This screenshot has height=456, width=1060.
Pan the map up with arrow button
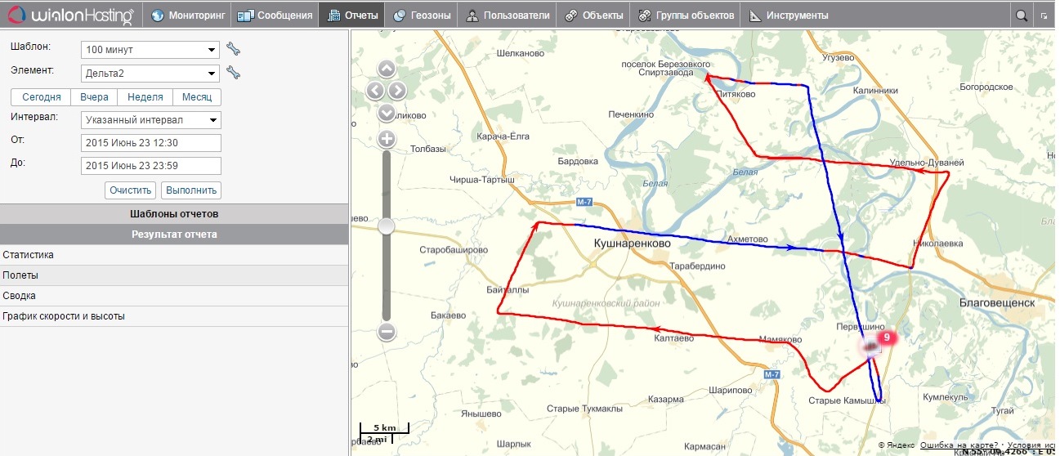(x=387, y=69)
